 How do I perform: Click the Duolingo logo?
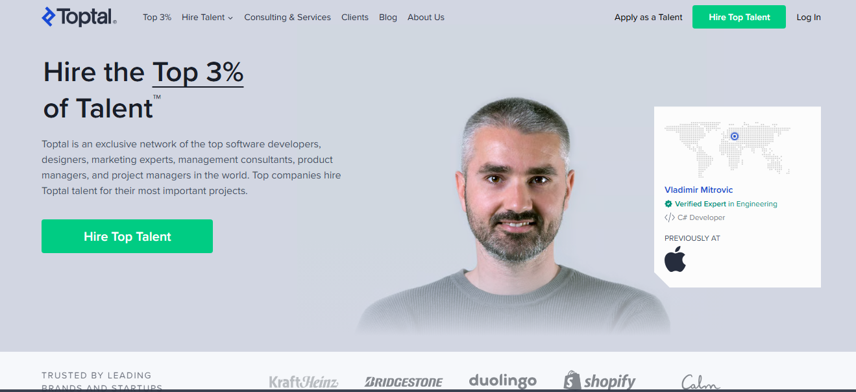click(503, 381)
